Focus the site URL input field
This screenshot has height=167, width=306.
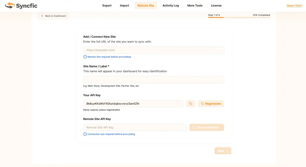(x=154, y=50)
